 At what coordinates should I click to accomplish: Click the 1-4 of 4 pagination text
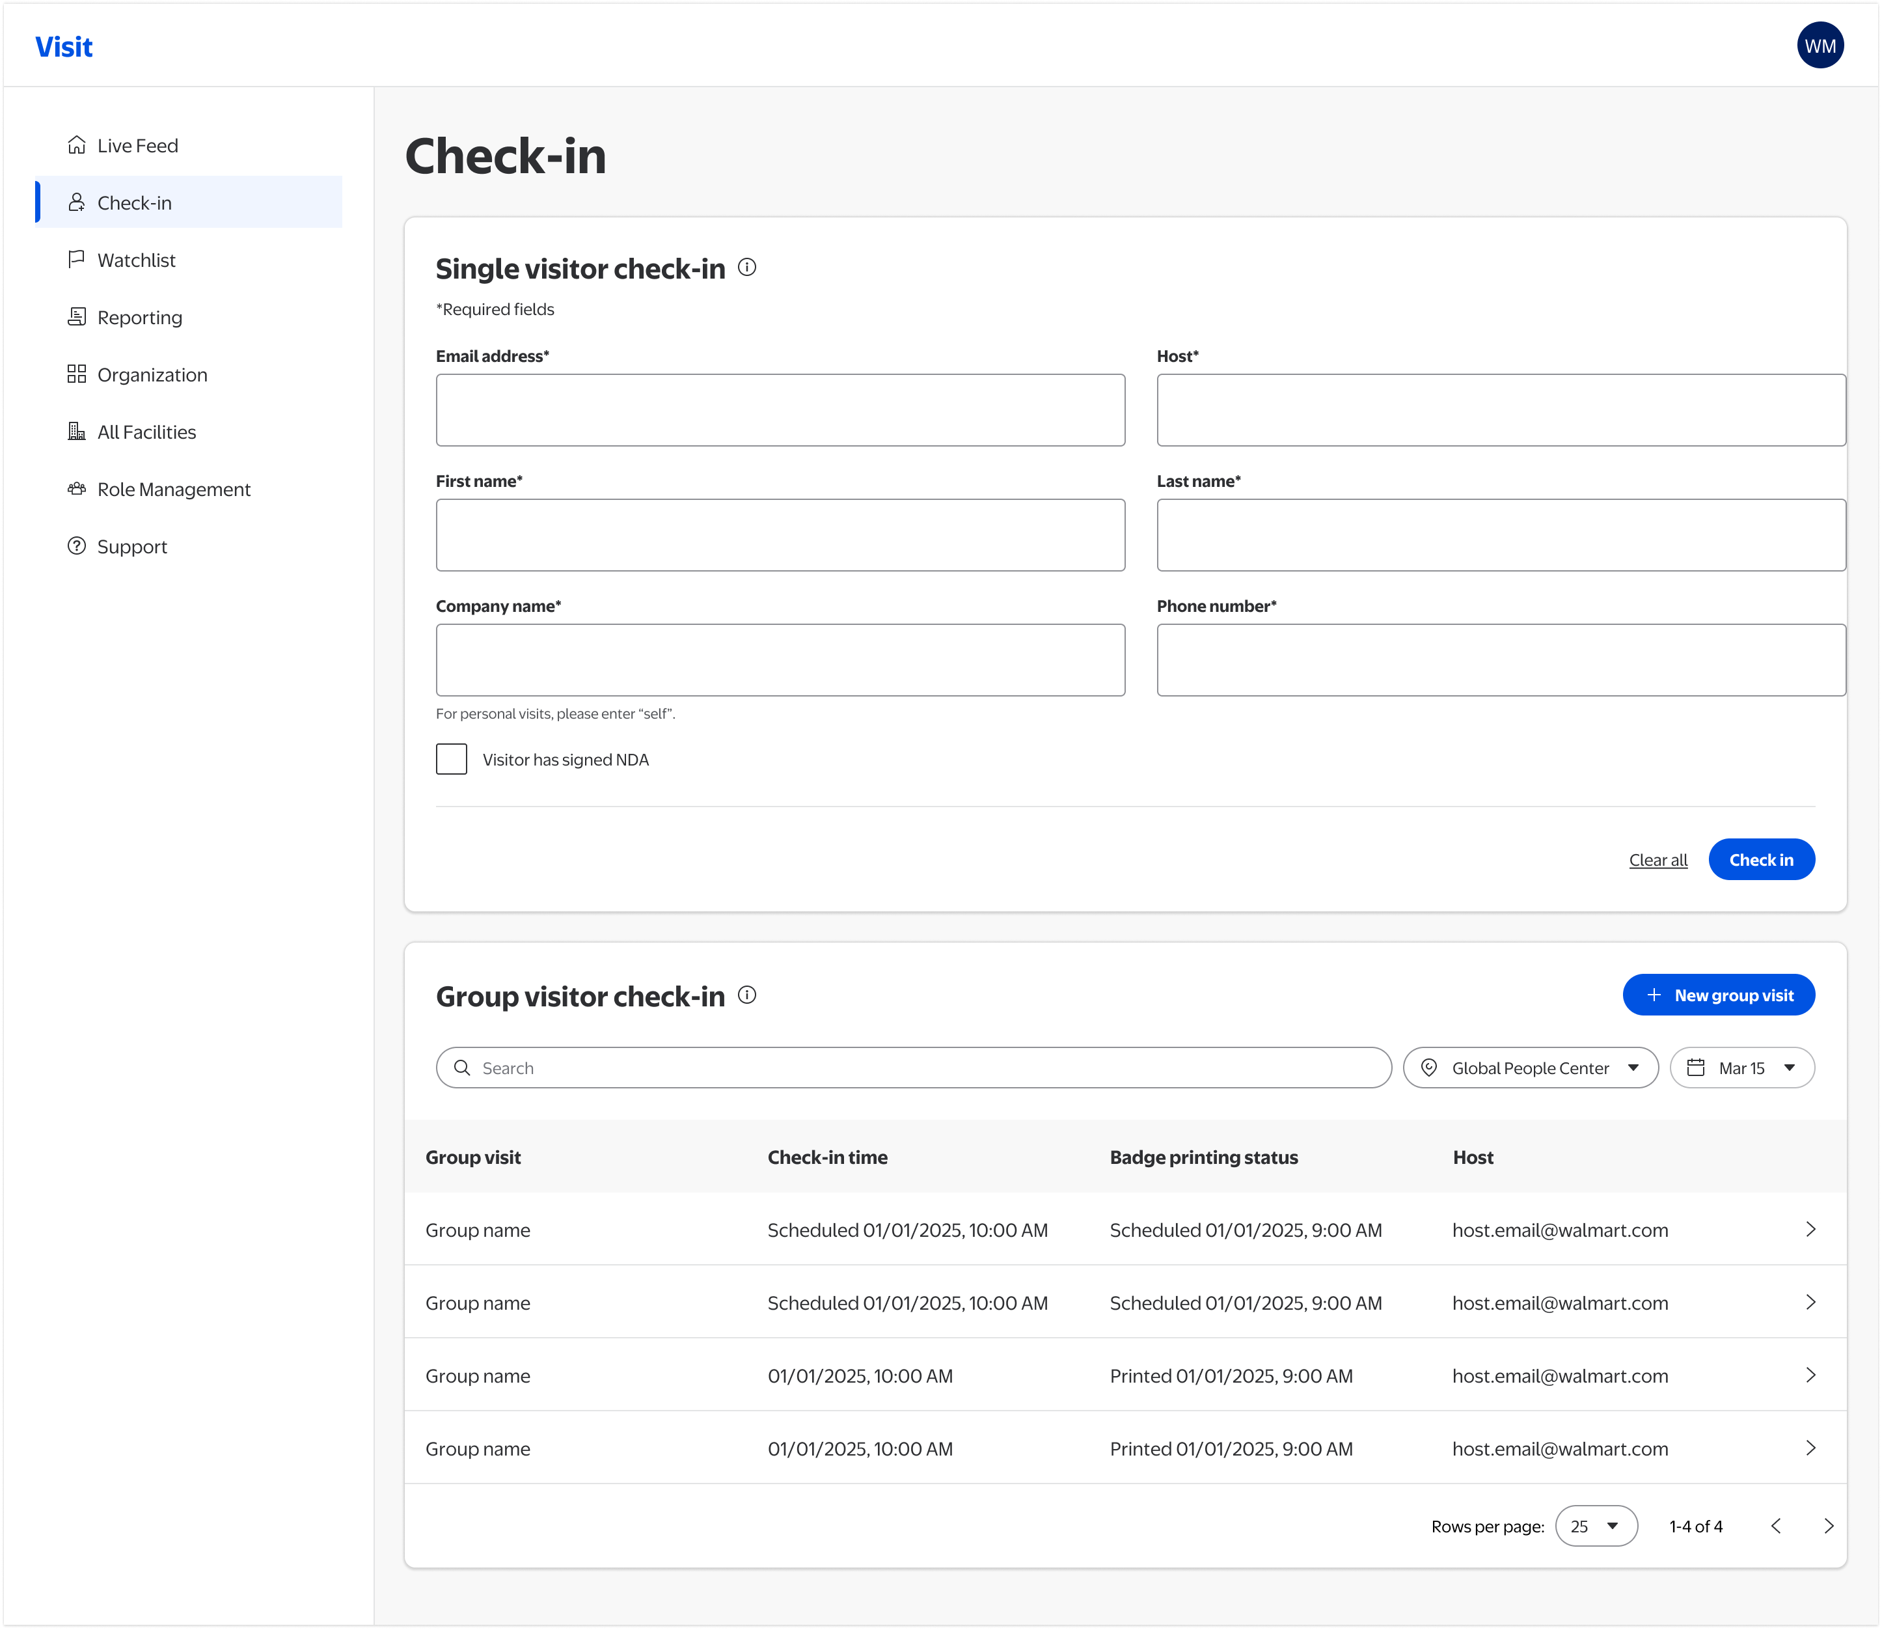[x=1696, y=1526]
